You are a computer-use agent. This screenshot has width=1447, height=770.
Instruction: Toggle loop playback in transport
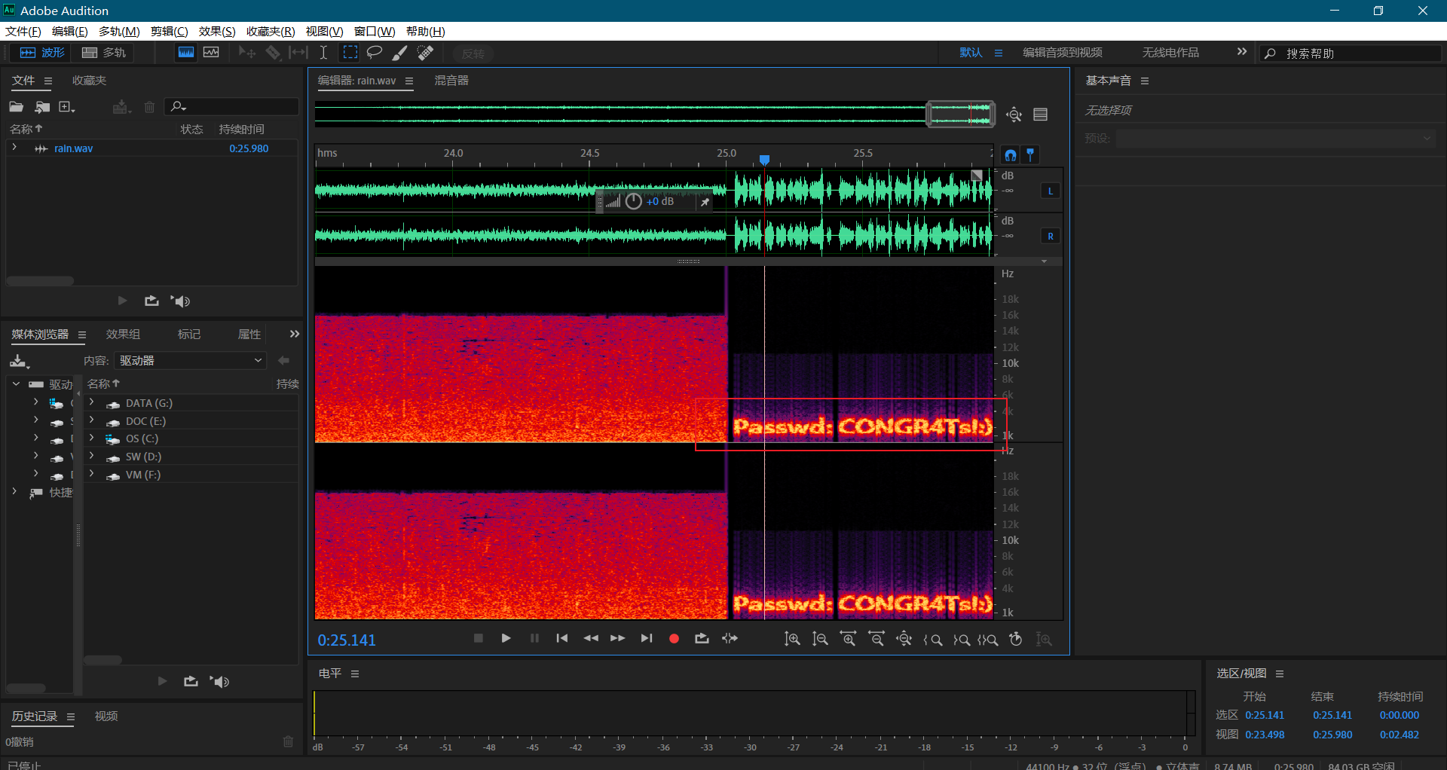point(702,638)
